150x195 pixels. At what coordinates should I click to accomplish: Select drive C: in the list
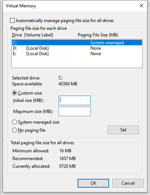click(77, 43)
